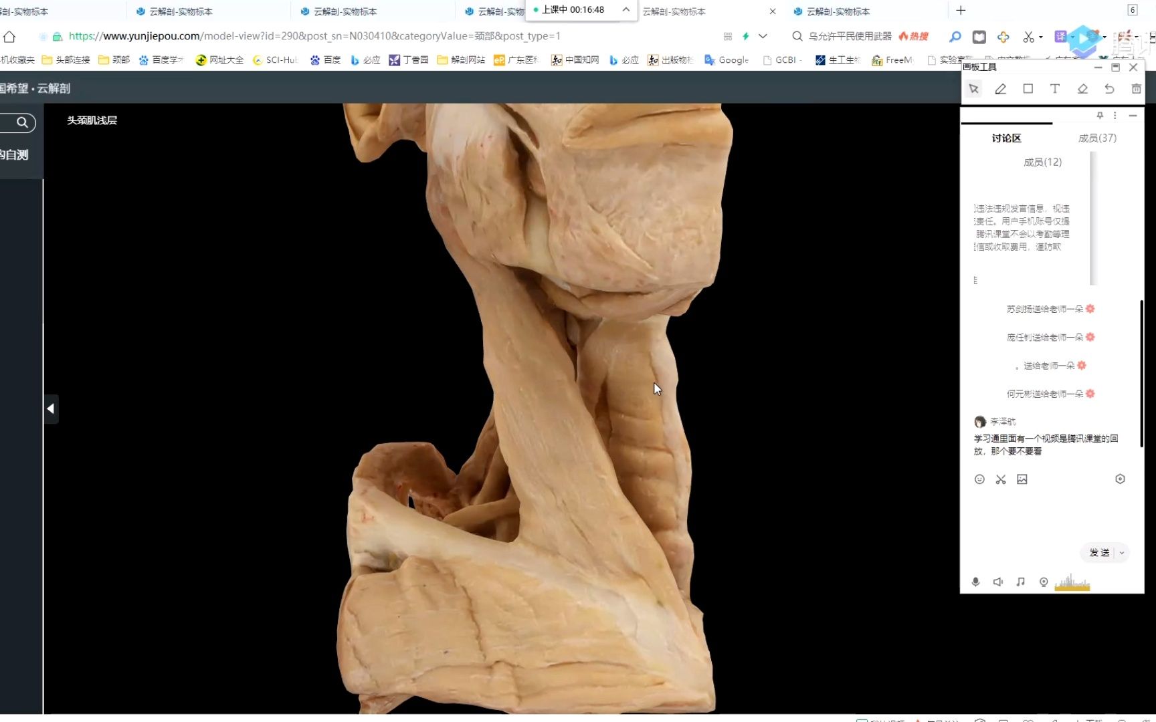Open the 颈部 bookmark folder

coord(114,60)
